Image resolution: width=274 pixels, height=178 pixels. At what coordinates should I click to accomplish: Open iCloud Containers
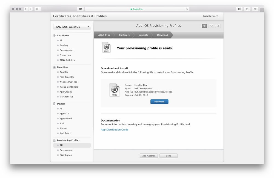69,87
